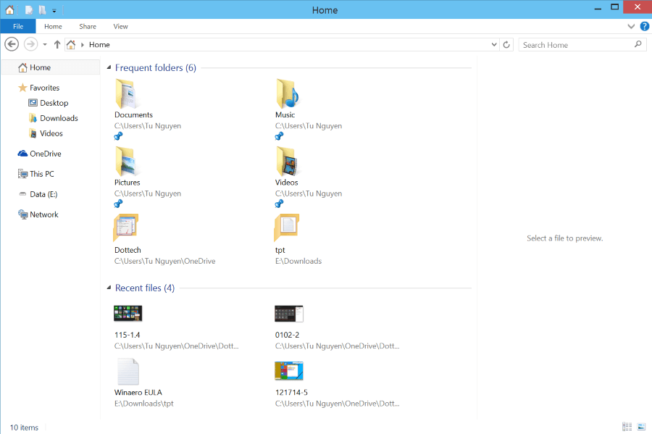Open Desktop under Favorites
The width and height of the screenshot is (652, 434).
54,103
